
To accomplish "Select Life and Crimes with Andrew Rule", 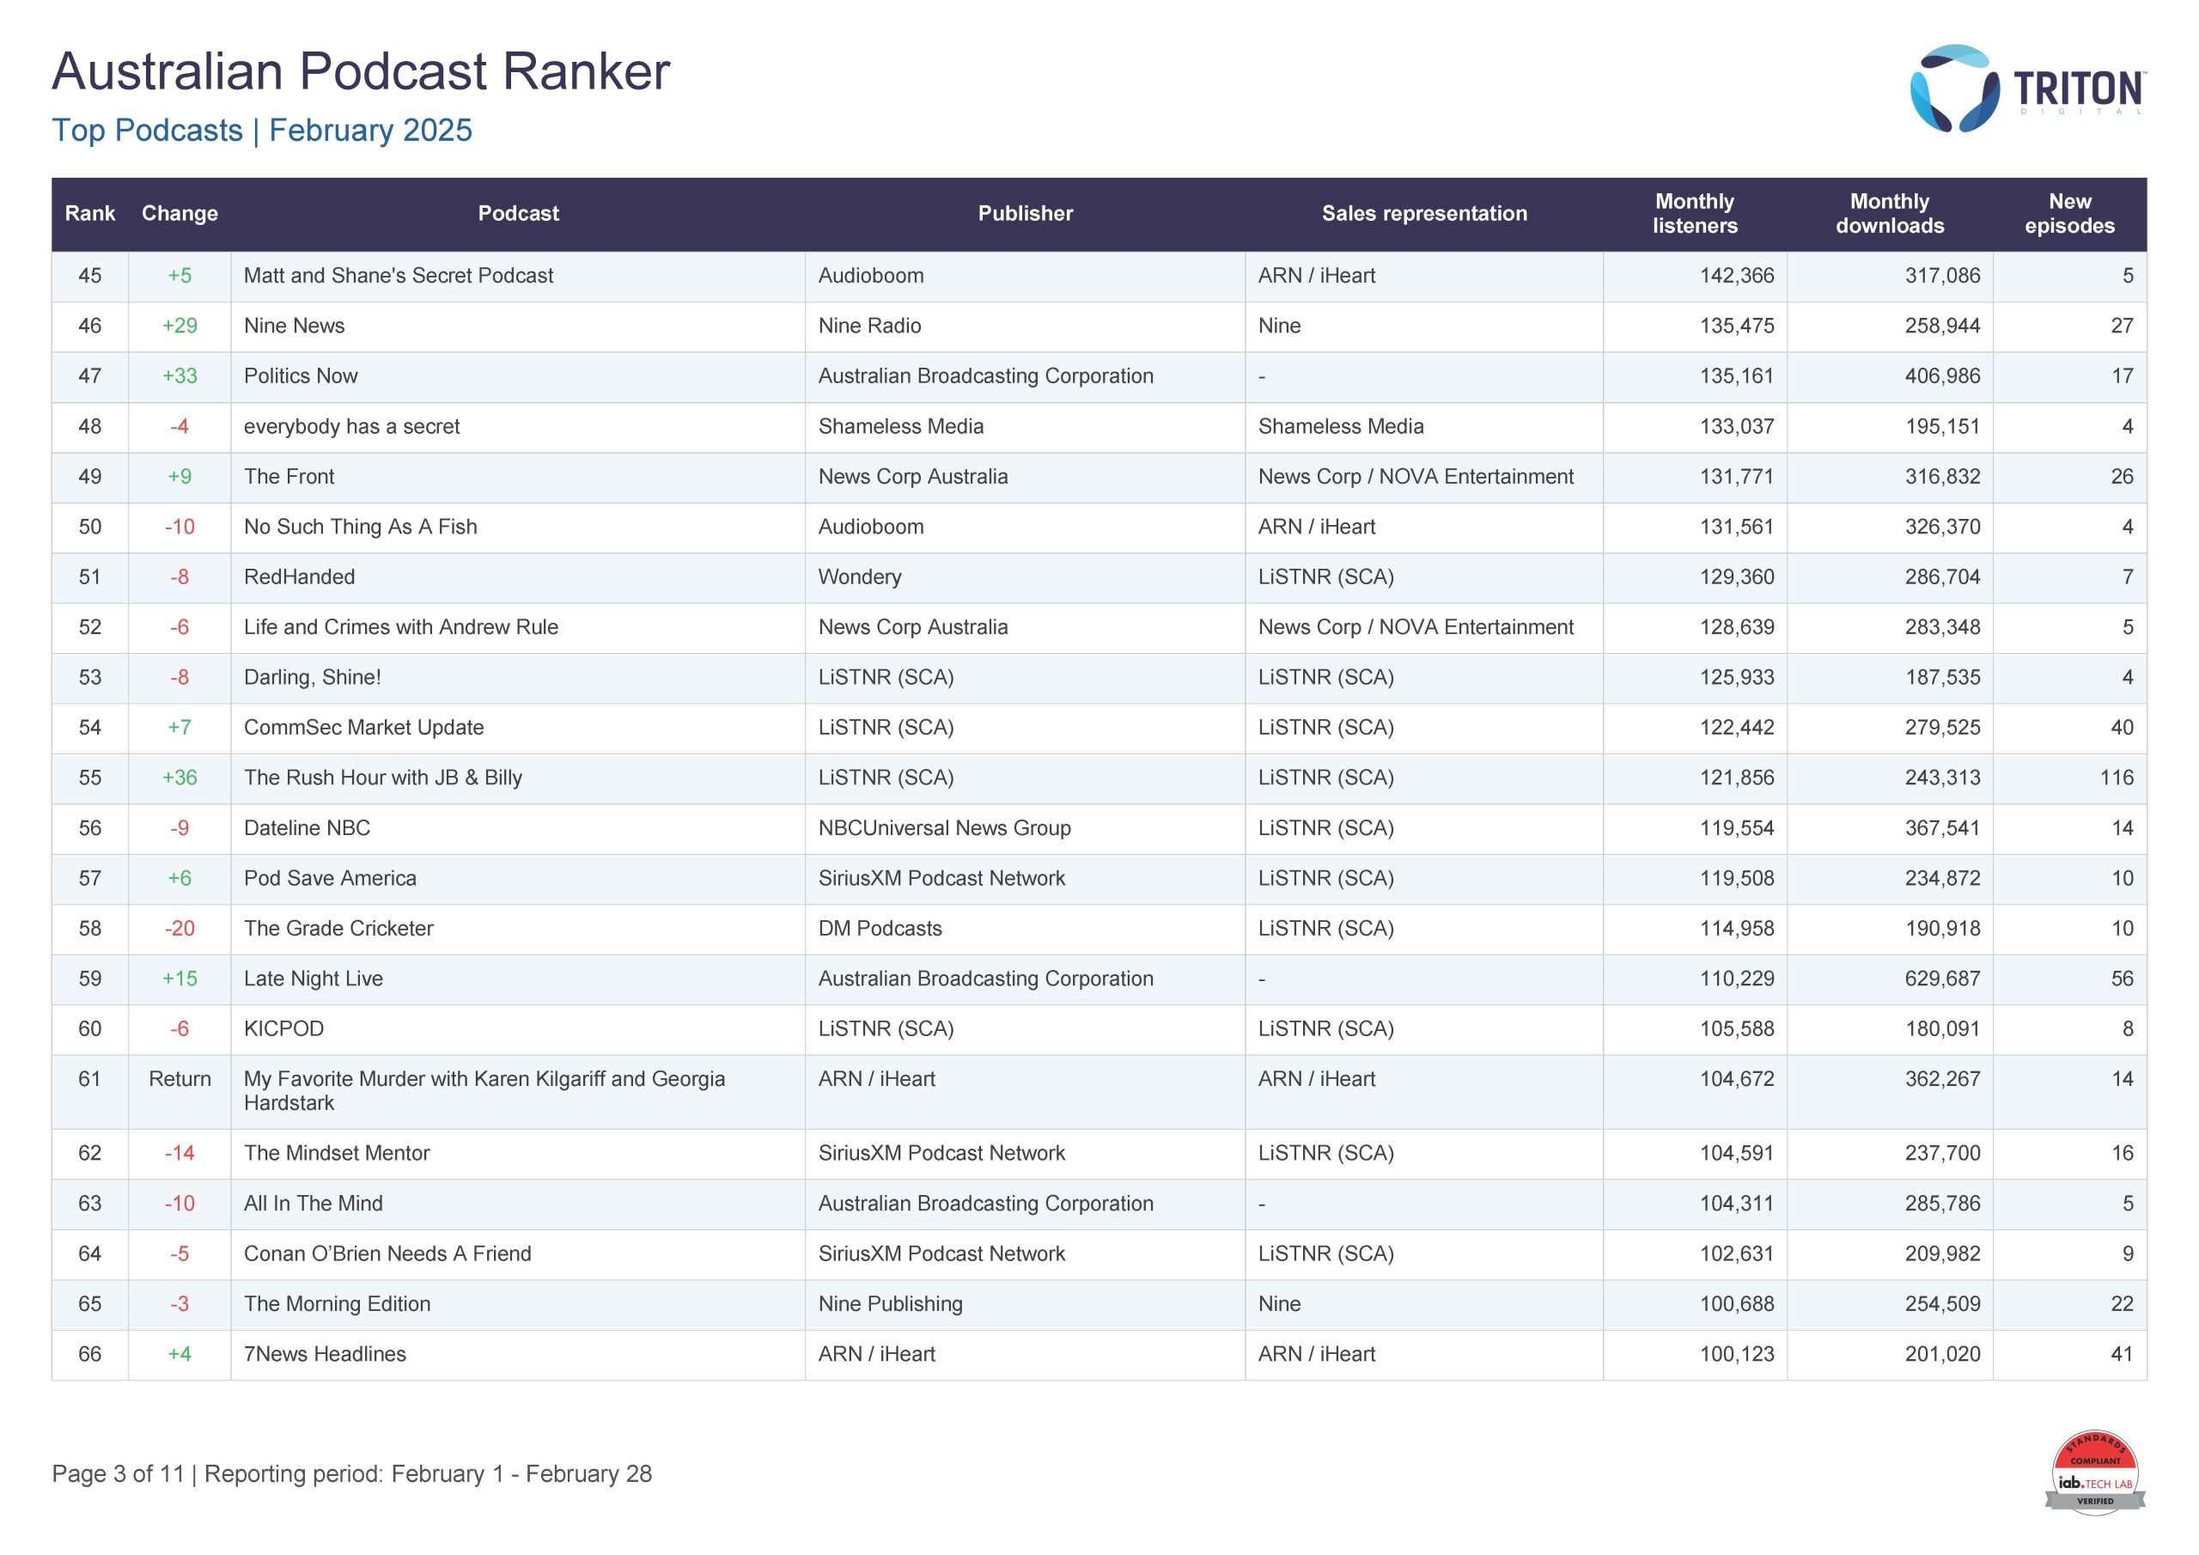I will 400,627.
